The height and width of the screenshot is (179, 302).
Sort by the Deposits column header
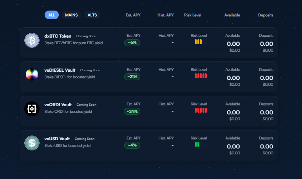(266, 15)
